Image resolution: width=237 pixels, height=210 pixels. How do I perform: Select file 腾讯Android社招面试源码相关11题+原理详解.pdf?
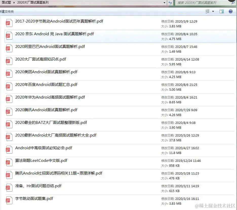[59, 173]
